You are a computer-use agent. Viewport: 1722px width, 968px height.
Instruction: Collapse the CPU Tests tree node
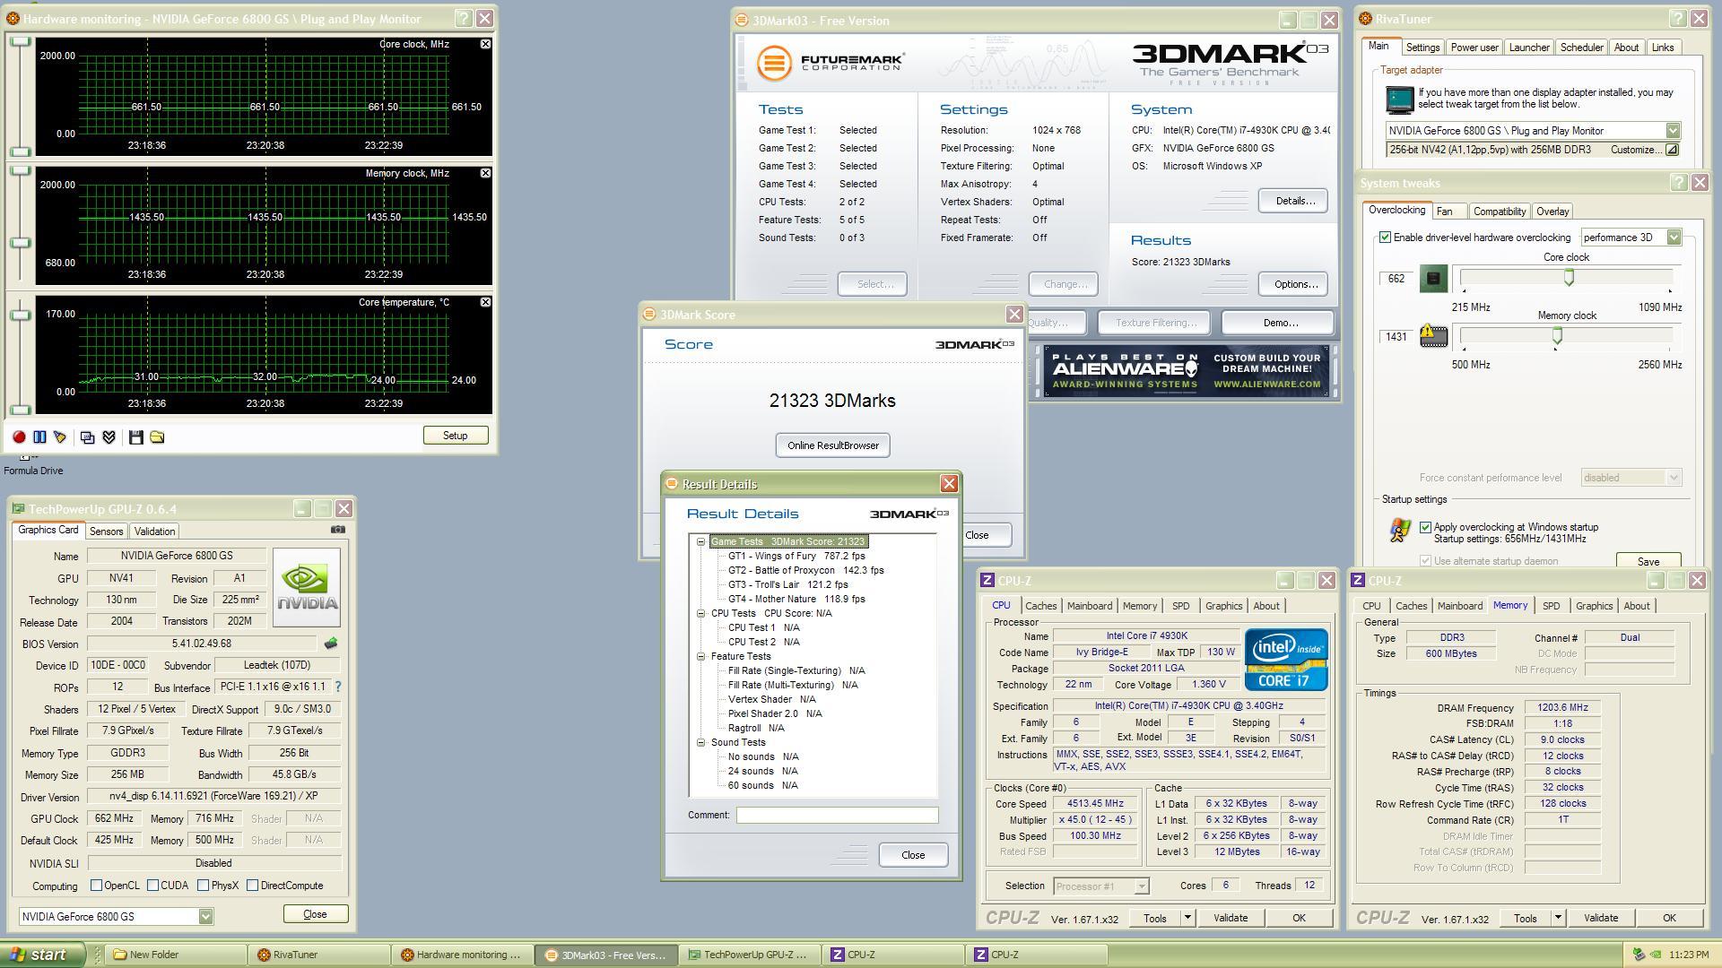click(x=701, y=613)
